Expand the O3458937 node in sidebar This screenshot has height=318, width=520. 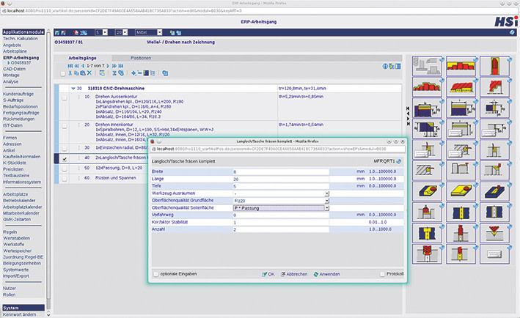click(x=8, y=63)
